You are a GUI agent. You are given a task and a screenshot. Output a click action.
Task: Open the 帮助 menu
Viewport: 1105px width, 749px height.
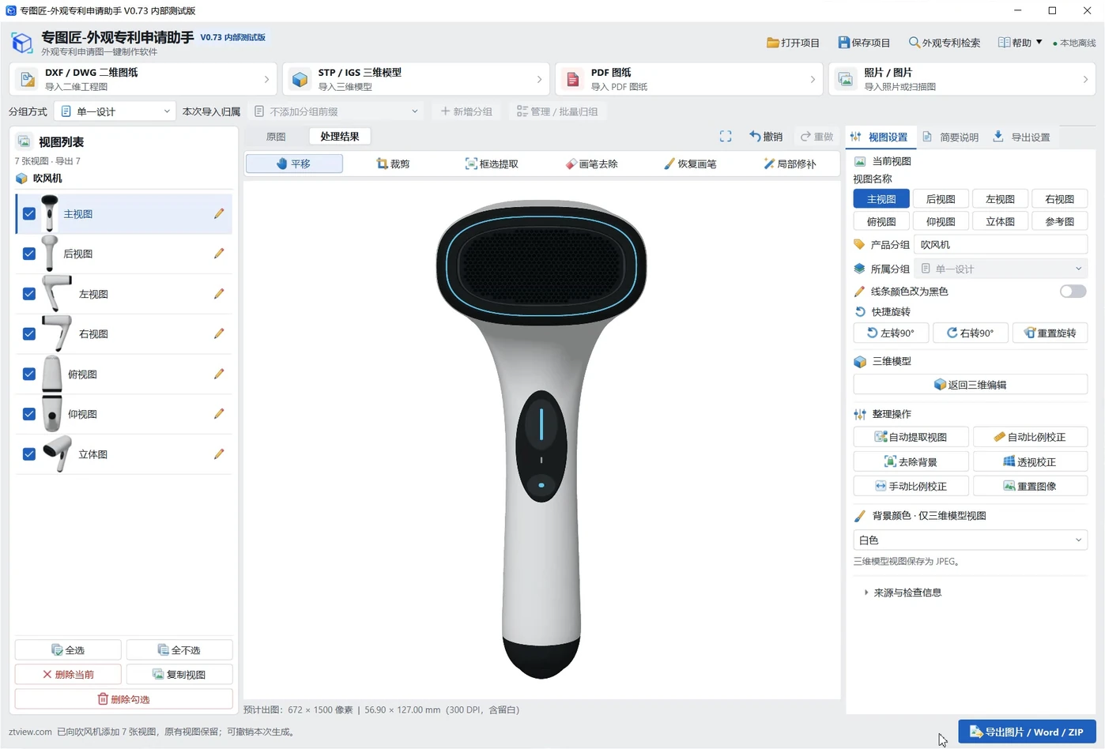[1020, 43]
